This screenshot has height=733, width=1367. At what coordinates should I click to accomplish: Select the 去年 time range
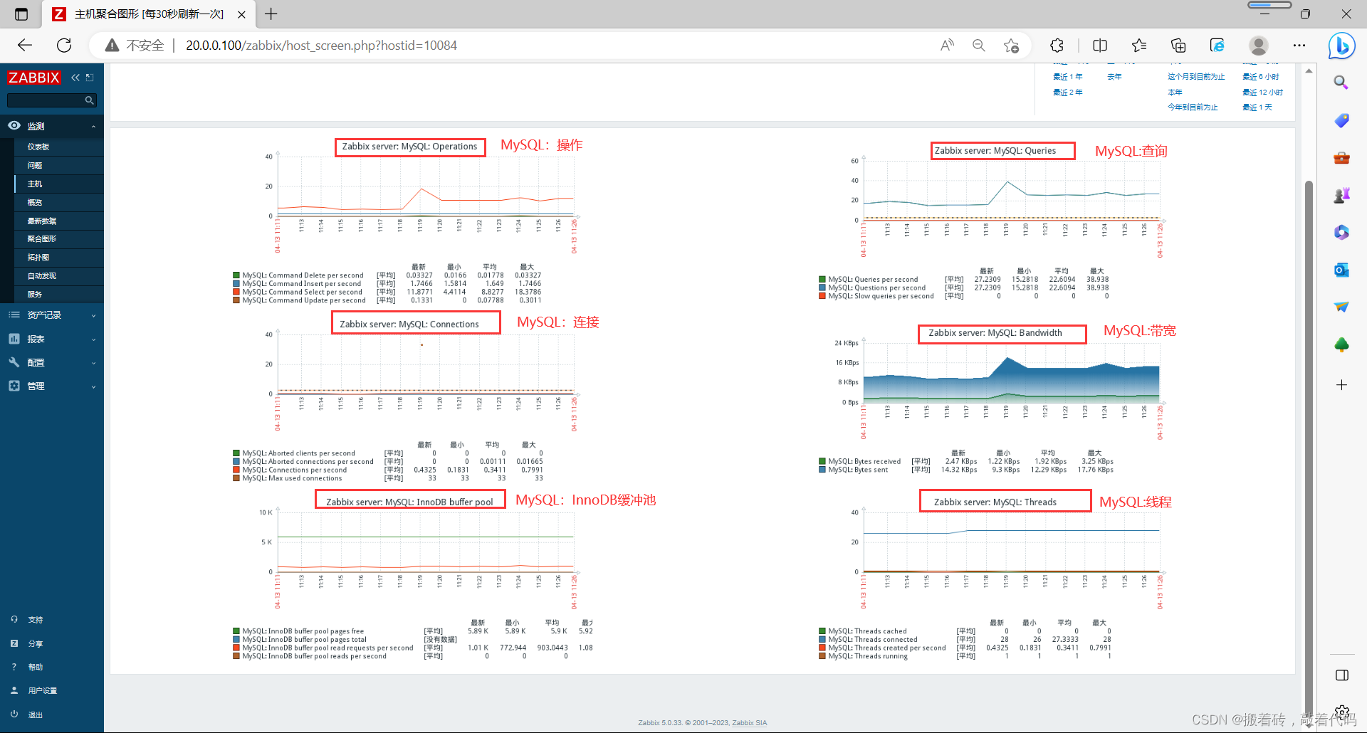(1114, 77)
